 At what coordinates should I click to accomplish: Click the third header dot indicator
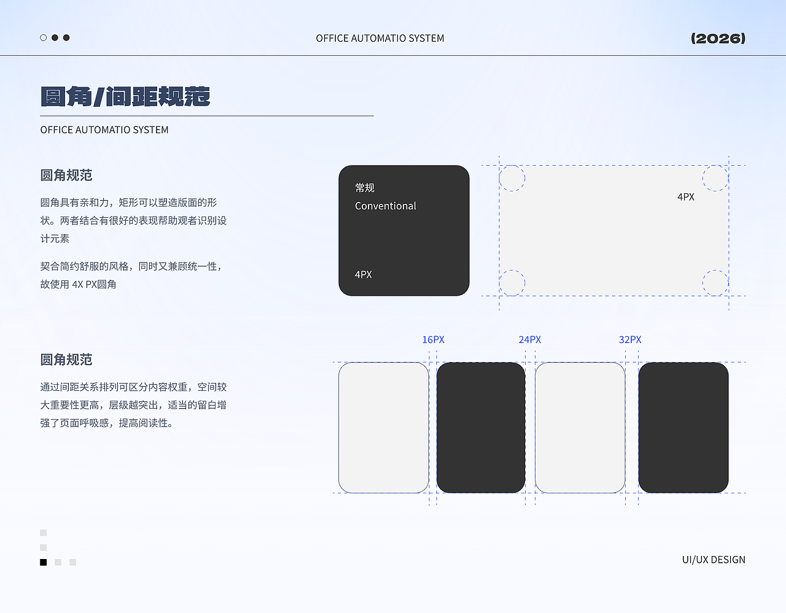click(66, 37)
